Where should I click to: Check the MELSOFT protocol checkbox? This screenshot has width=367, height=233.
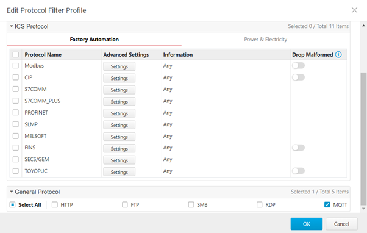16,136
